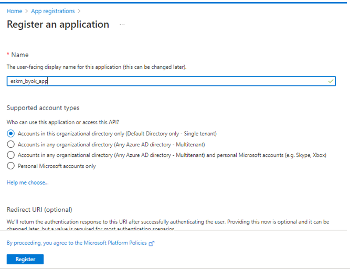Viewport: 350px width, 269px height.
Task: Click the chevron after App registrations breadcrumb
Action: pos(79,11)
